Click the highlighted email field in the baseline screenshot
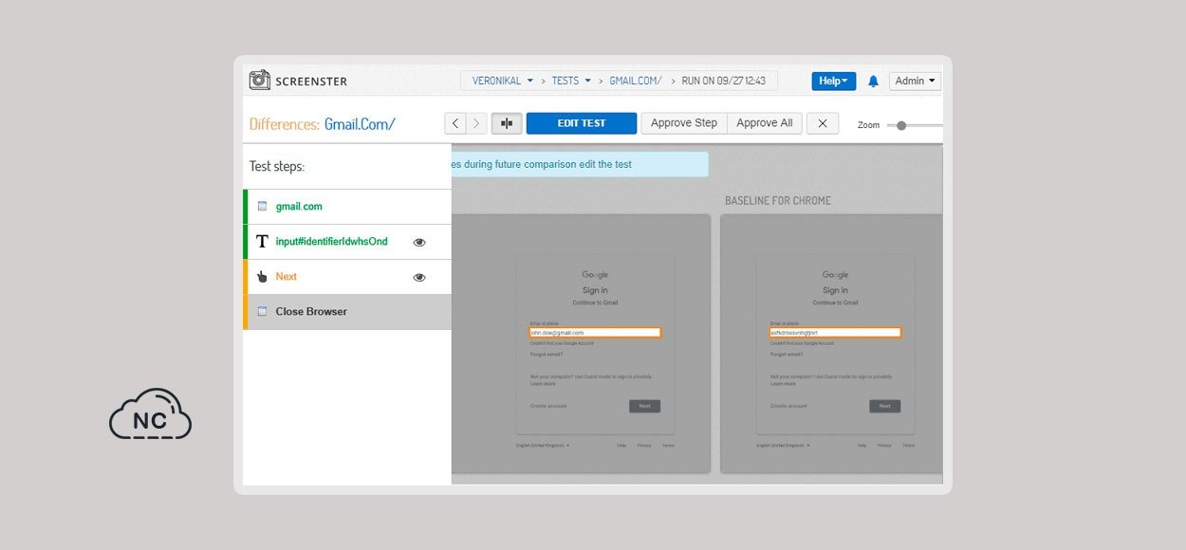The width and height of the screenshot is (1186, 550). [x=835, y=333]
